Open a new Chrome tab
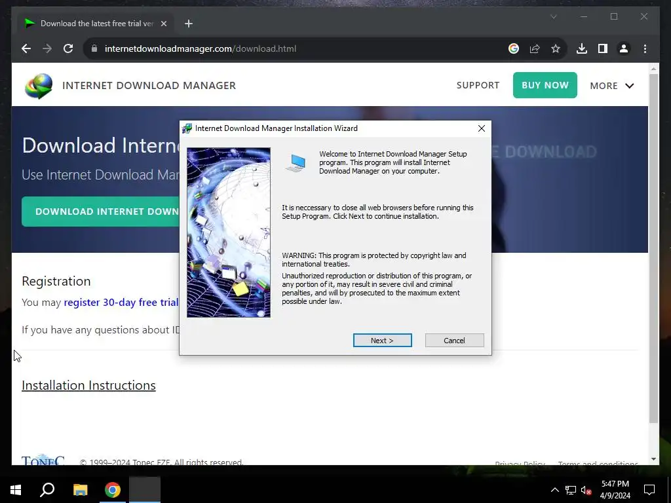The image size is (671, 503). coord(189,24)
